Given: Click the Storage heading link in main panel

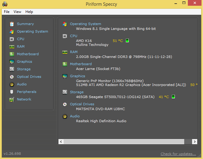Looking at the screenshot, I should [77, 92].
